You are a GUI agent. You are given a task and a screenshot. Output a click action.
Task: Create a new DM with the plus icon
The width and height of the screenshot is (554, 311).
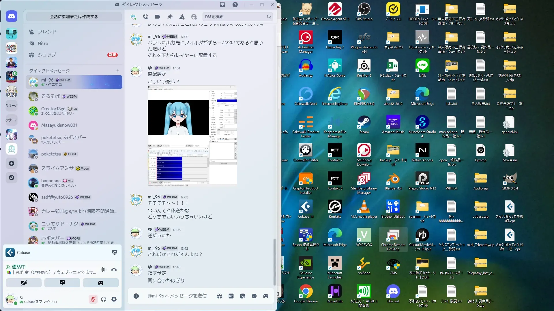(117, 71)
